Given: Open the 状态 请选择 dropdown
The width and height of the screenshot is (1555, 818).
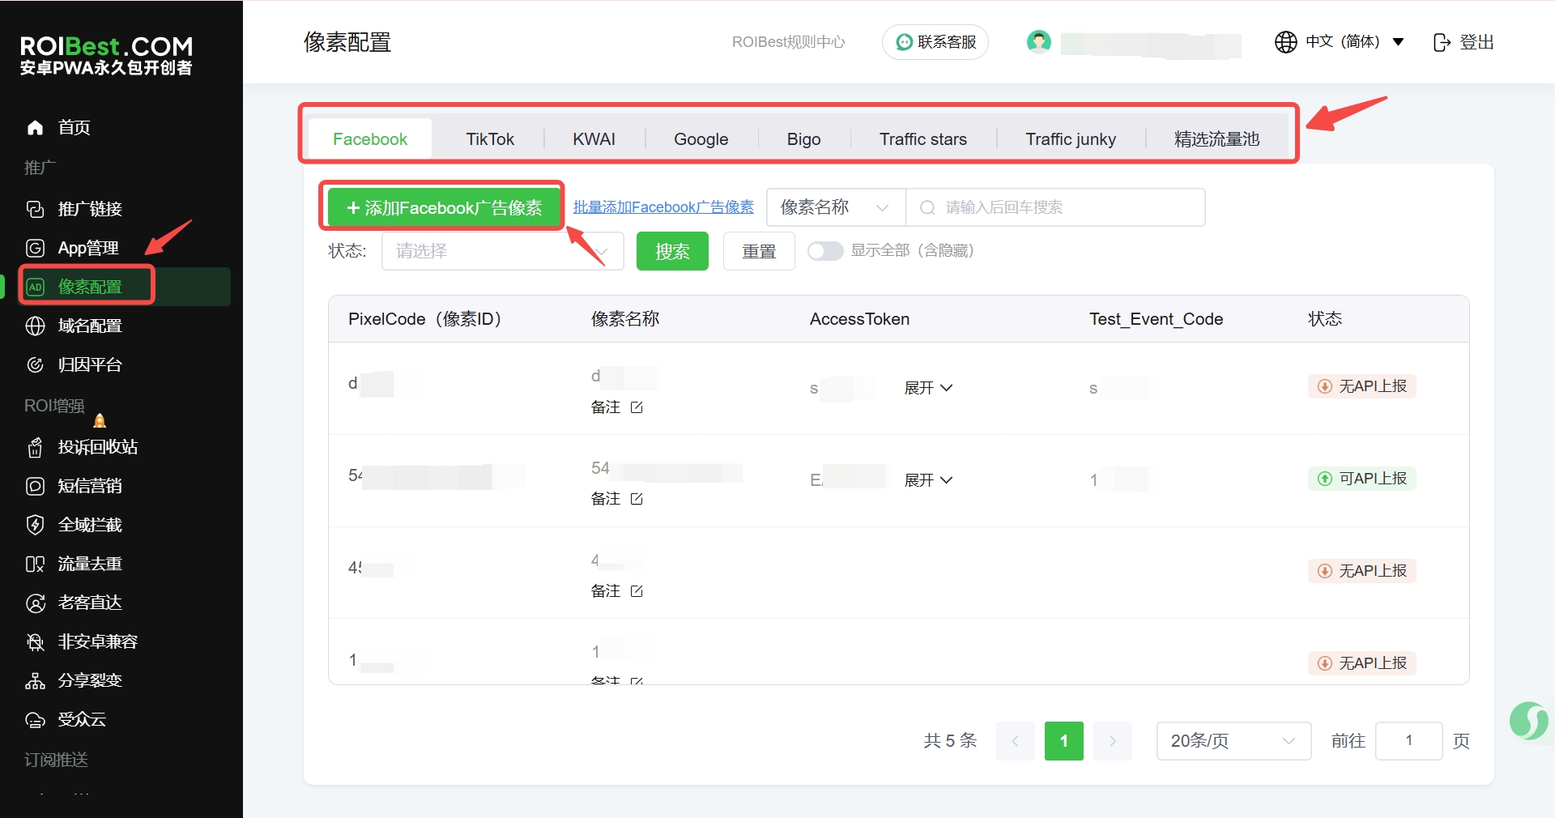Looking at the screenshot, I should pyautogui.click(x=502, y=251).
